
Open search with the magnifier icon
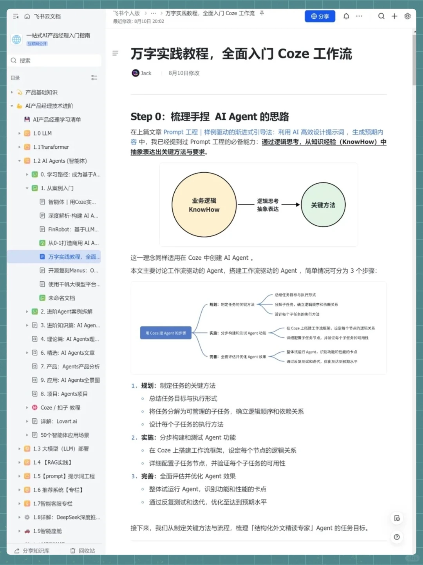[381, 16]
